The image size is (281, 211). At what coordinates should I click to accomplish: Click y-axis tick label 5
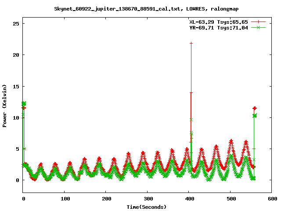tap(18, 149)
